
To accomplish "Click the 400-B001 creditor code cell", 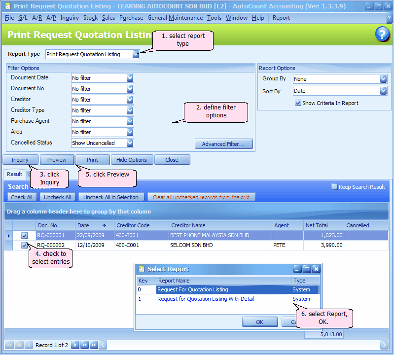I will tap(141, 236).
